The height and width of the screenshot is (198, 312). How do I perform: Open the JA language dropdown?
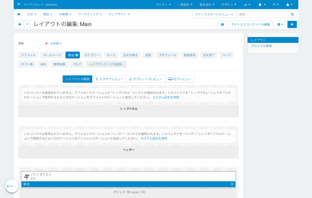[247, 5]
